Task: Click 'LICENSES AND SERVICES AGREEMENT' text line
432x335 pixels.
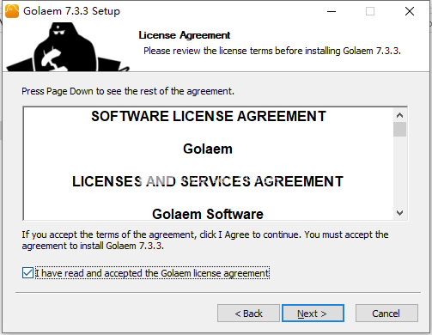Action: click(208, 181)
